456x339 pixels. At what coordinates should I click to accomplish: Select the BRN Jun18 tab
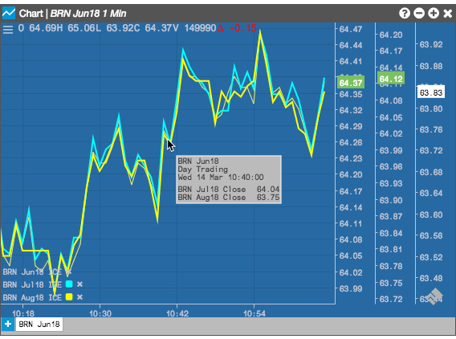click(39, 325)
